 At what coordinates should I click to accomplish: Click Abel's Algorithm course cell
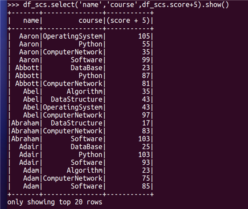(x=85, y=92)
